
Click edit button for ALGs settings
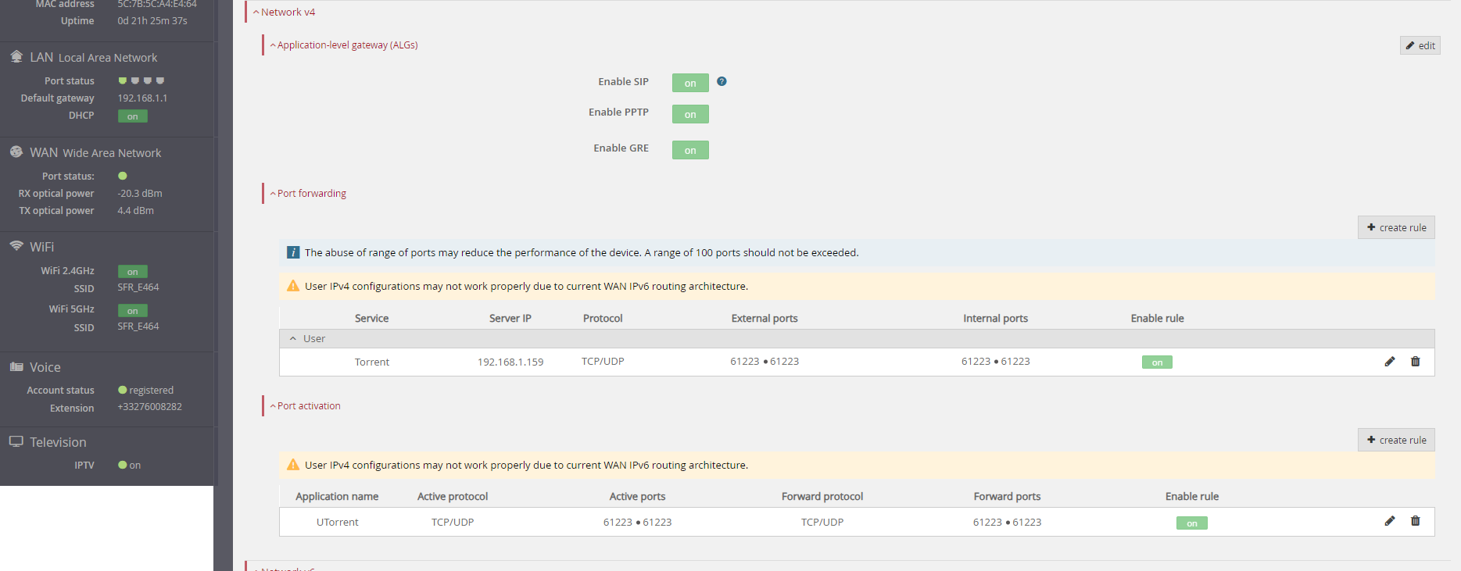pyautogui.click(x=1420, y=45)
